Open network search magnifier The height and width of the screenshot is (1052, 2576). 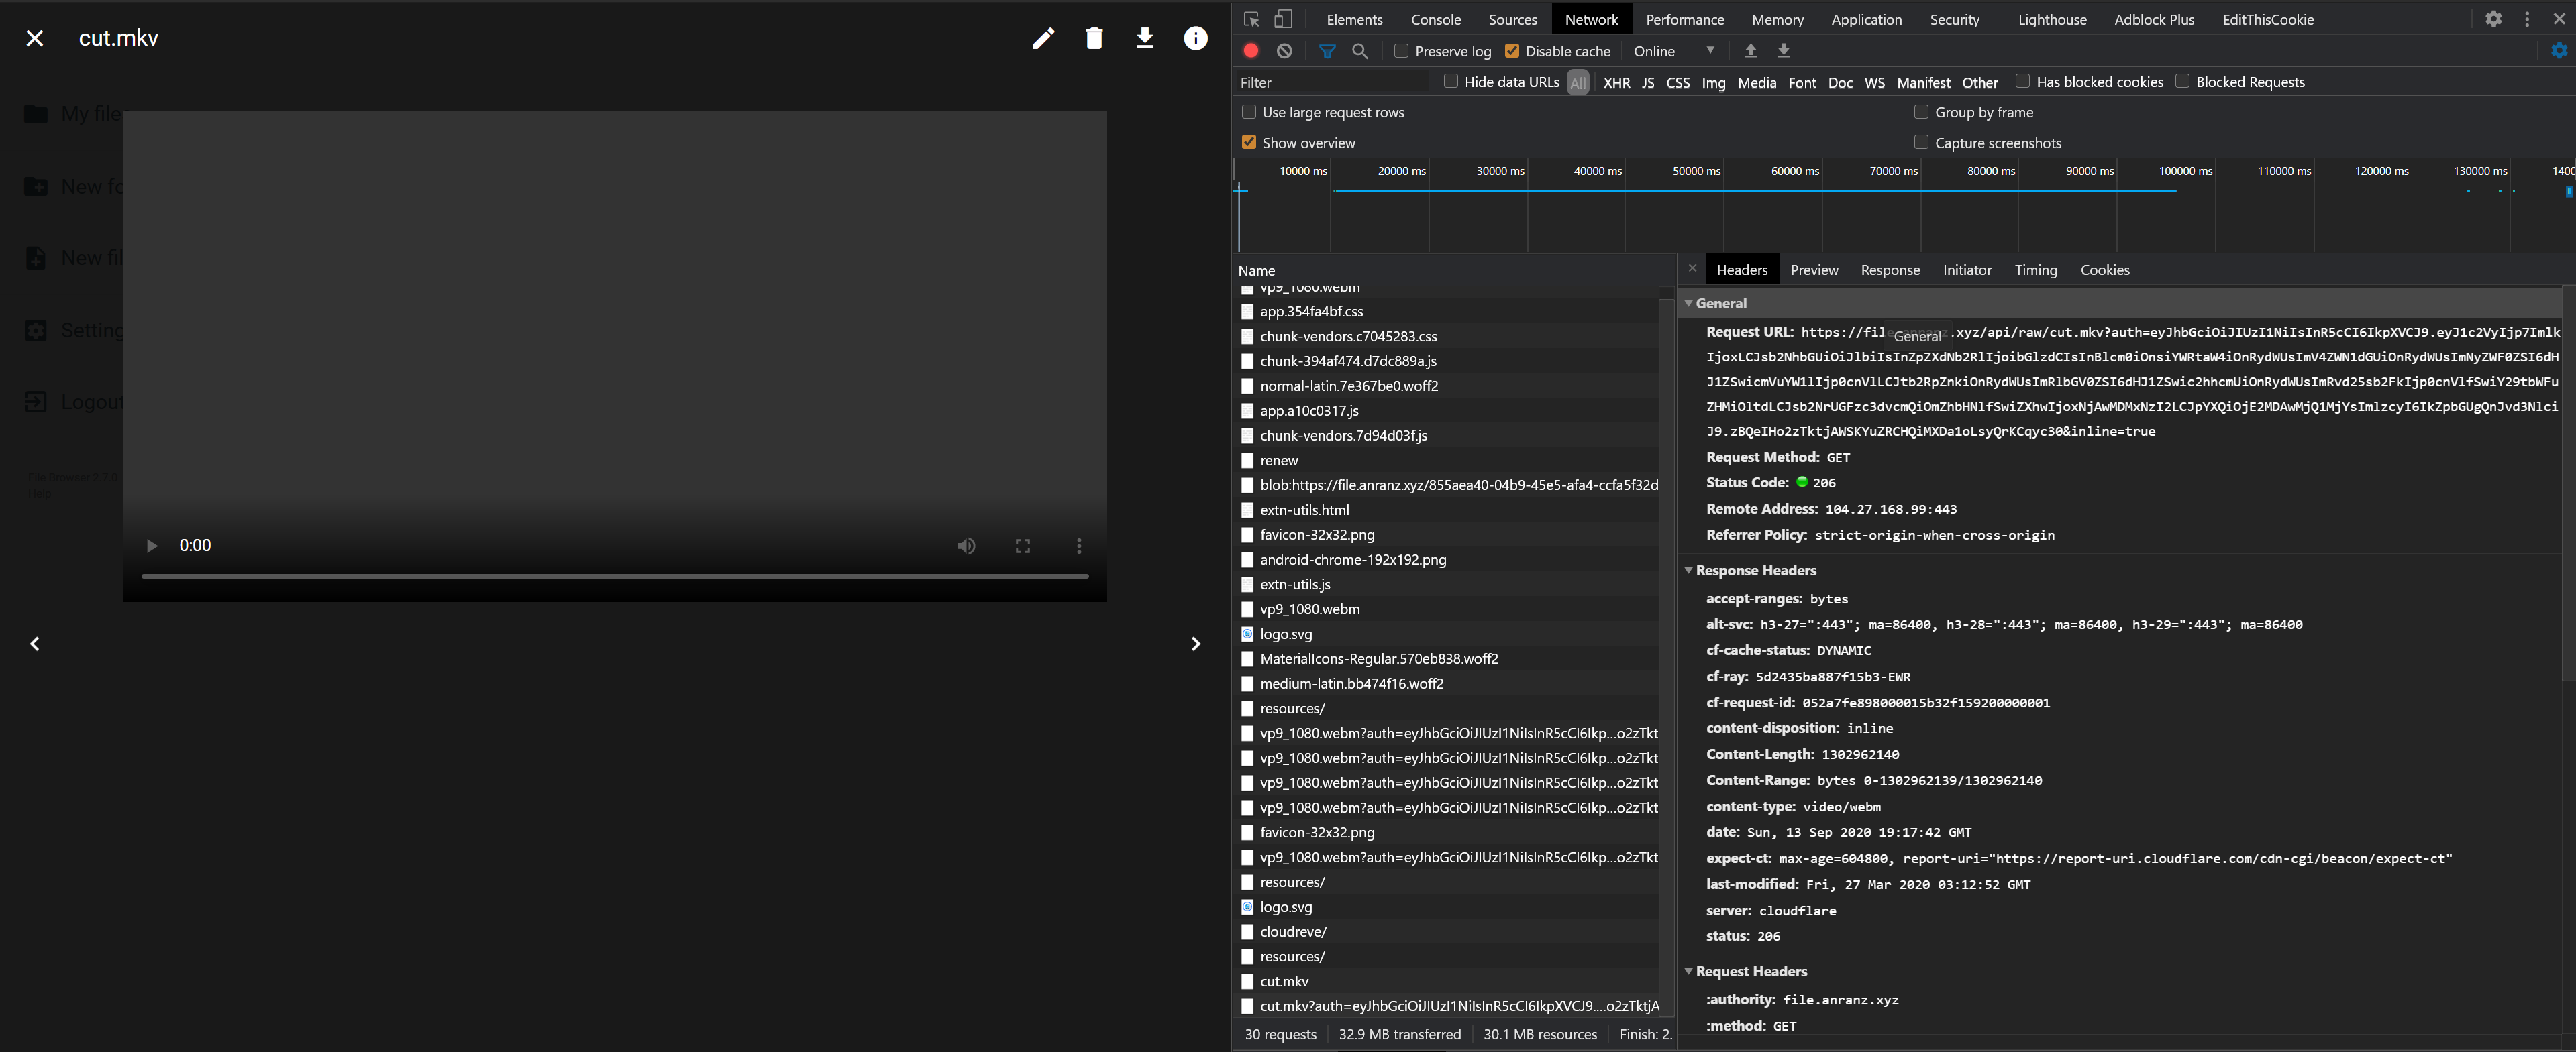[x=1360, y=50]
